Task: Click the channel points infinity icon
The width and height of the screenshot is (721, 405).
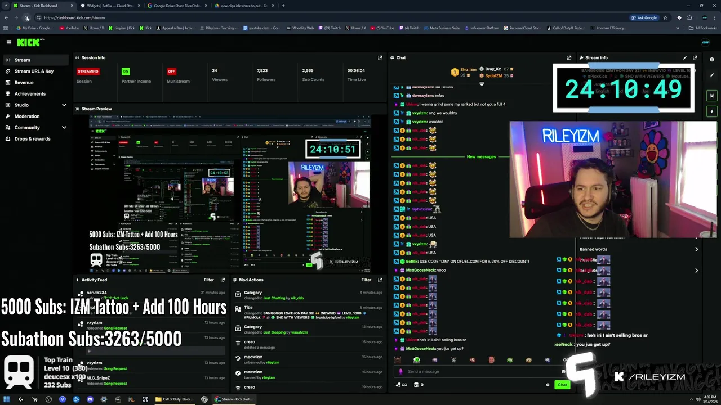Action: click(x=400, y=385)
